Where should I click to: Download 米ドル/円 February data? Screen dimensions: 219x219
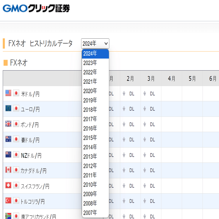pos(129,94)
